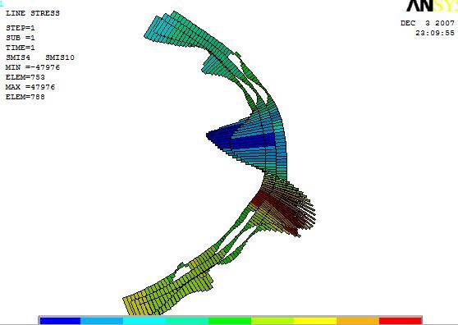This screenshot has height=325, width=458.
Task: Pick the red maximum legend segment
Action: [401, 321]
